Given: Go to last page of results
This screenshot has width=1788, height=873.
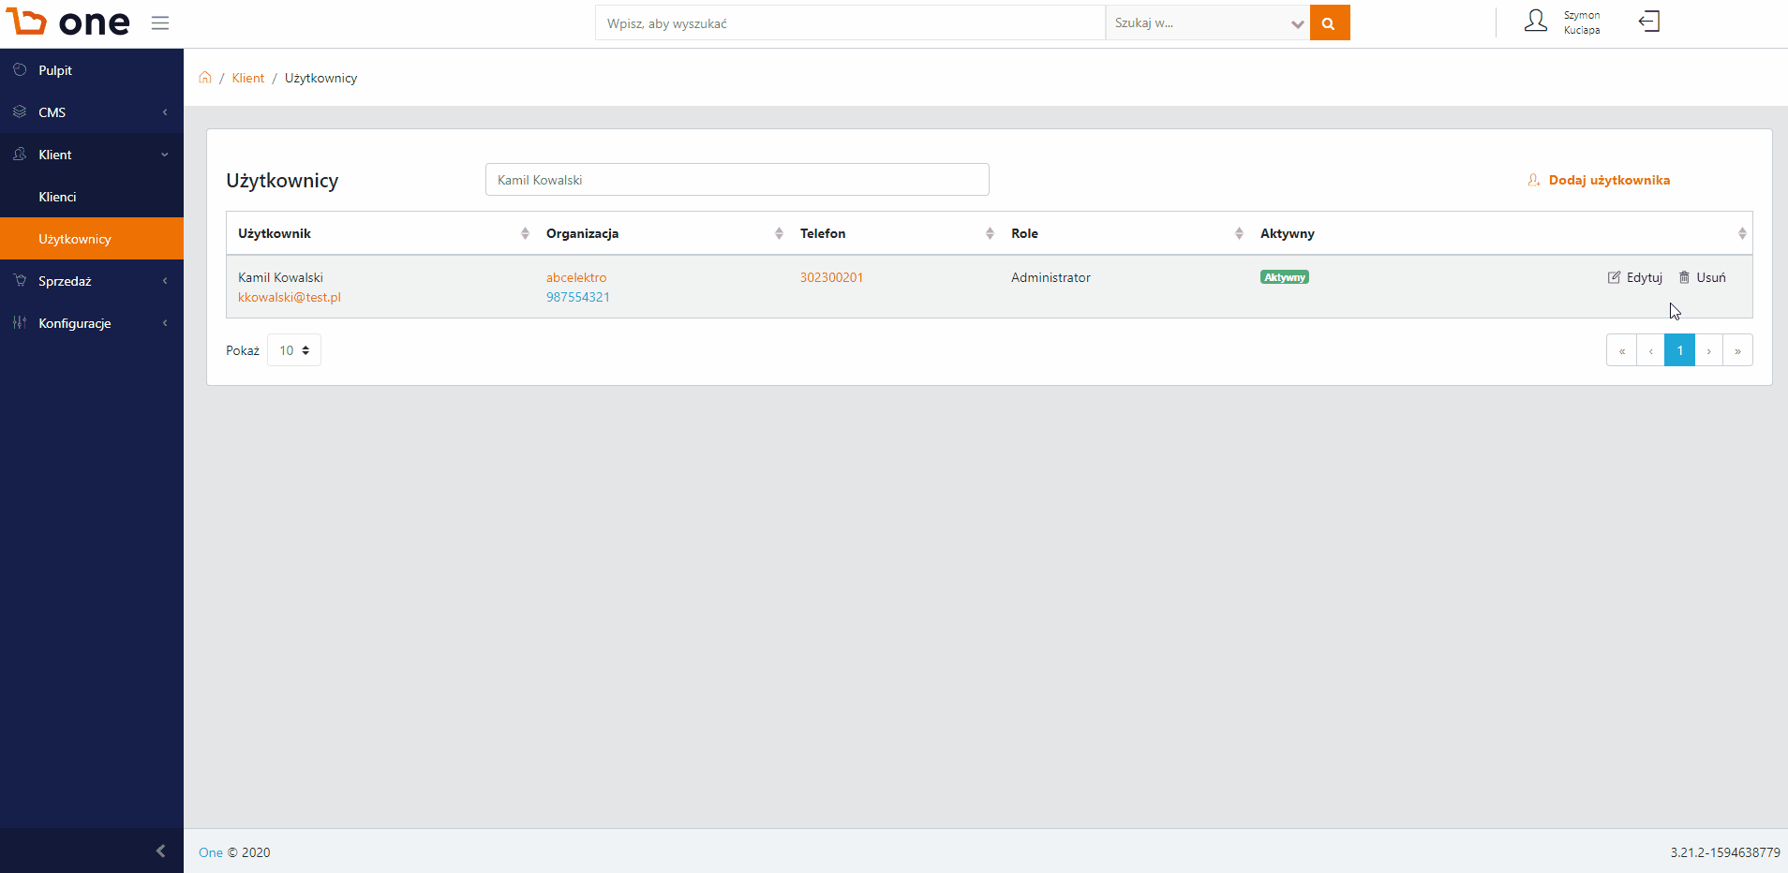Looking at the screenshot, I should (1737, 350).
